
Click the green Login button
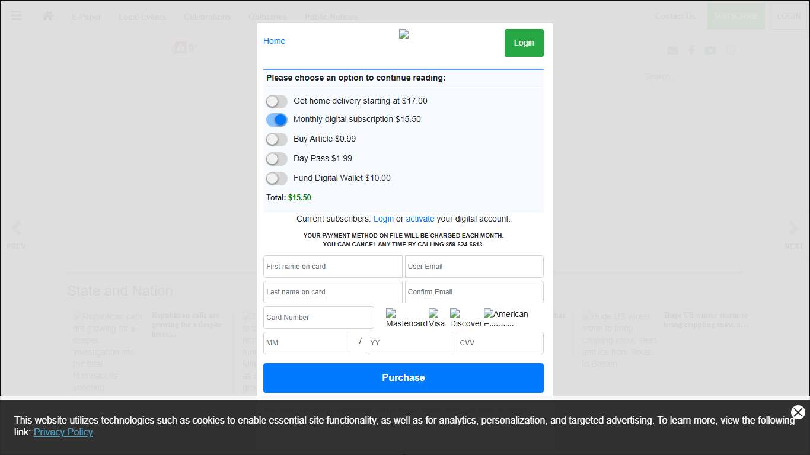[x=524, y=43]
